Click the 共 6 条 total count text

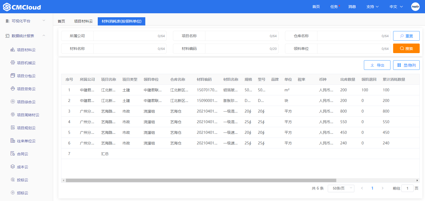click(318, 188)
